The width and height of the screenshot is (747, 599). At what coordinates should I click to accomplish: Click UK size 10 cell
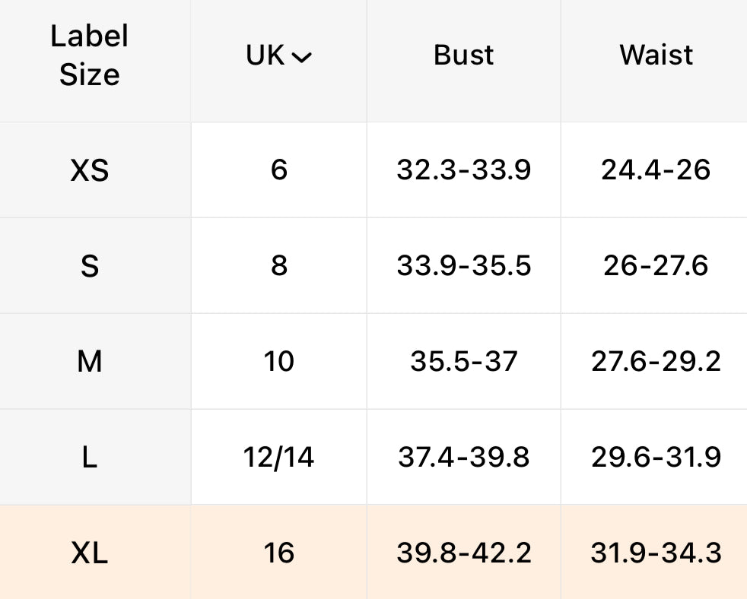pyautogui.click(x=279, y=362)
